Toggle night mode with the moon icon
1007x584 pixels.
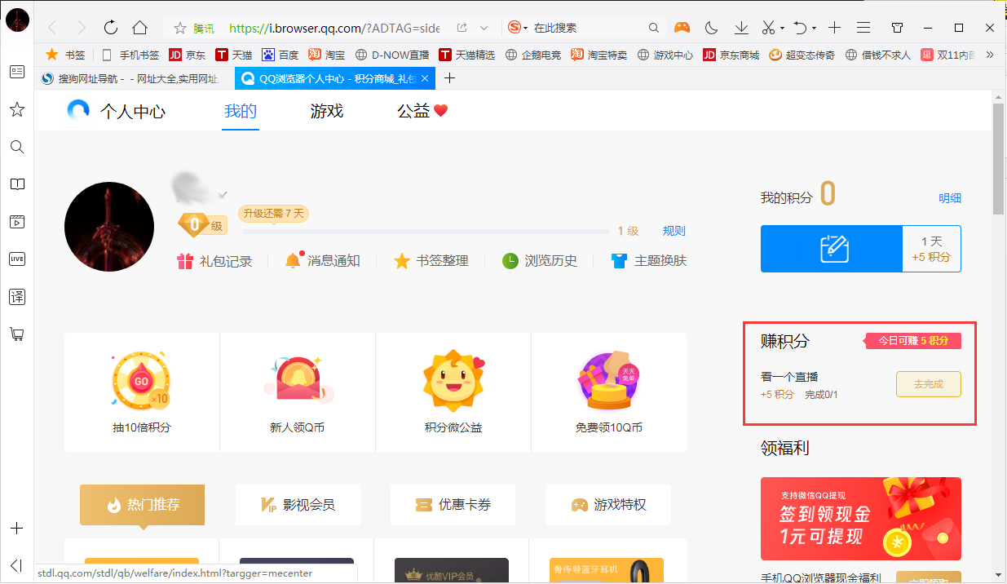pyautogui.click(x=710, y=27)
